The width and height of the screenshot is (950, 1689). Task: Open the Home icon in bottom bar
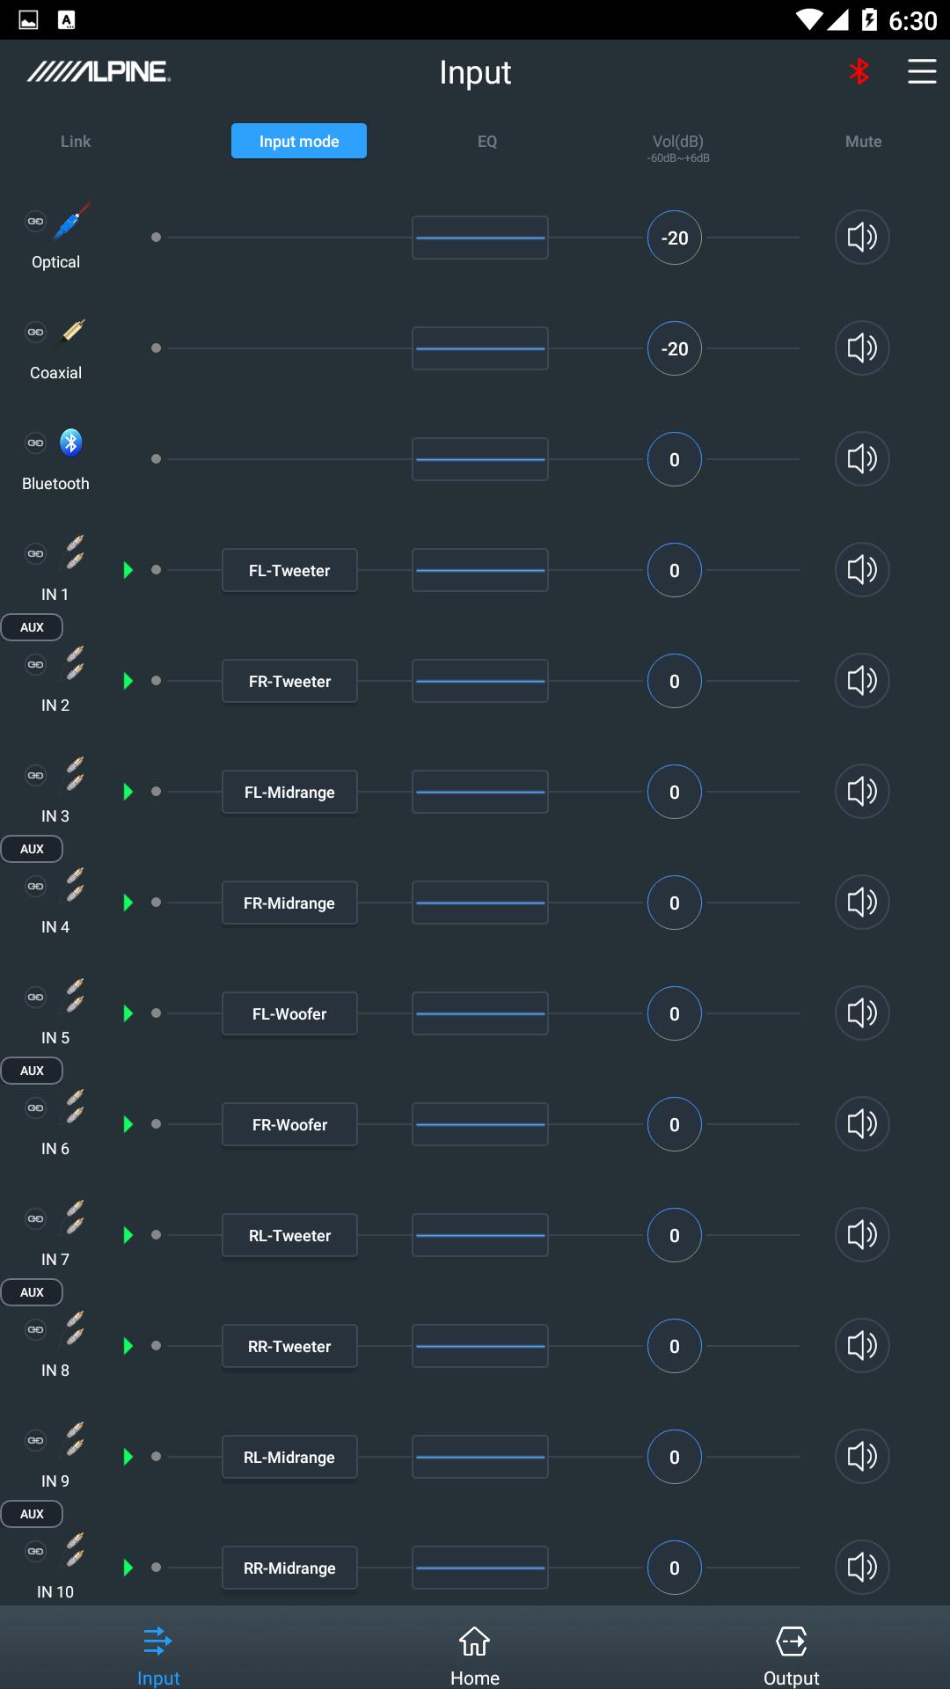(x=475, y=1641)
